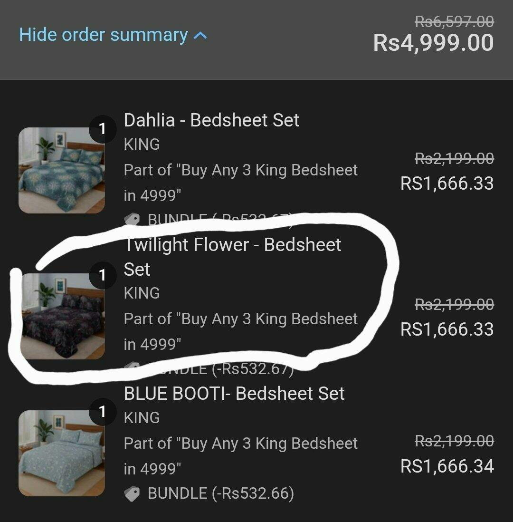Click the Dahlia quantity badge
The width and height of the screenshot is (513, 522).
click(102, 129)
